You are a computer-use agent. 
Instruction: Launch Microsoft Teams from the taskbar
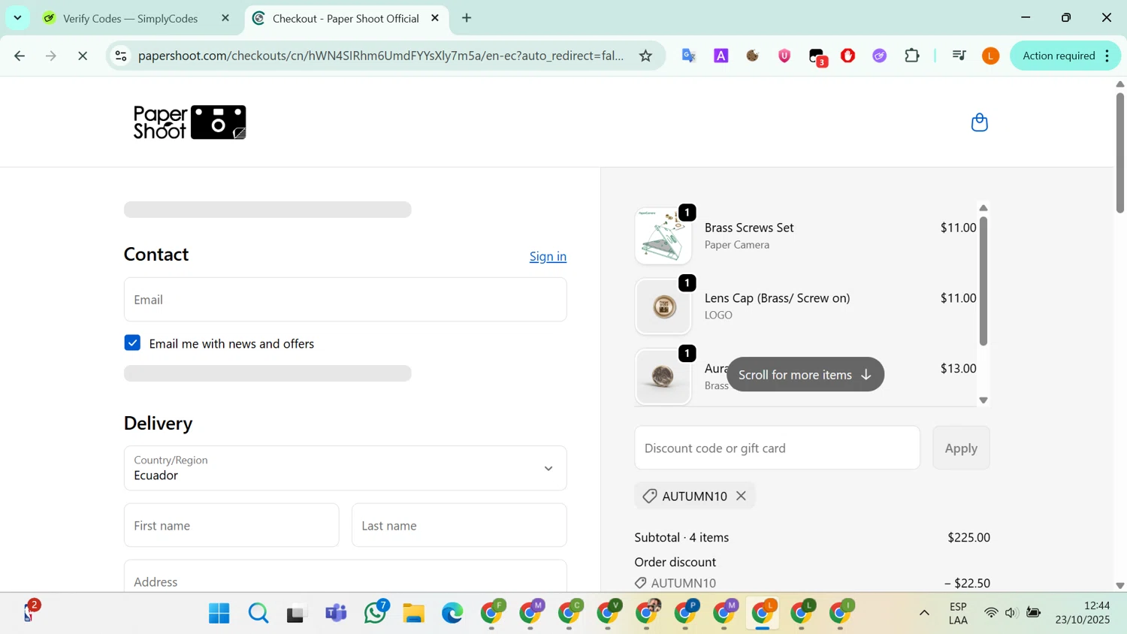[x=336, y=613]
